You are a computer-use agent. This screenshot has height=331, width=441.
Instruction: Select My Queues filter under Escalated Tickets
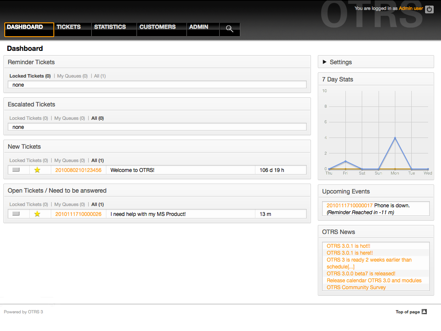[x=69, y=118]
